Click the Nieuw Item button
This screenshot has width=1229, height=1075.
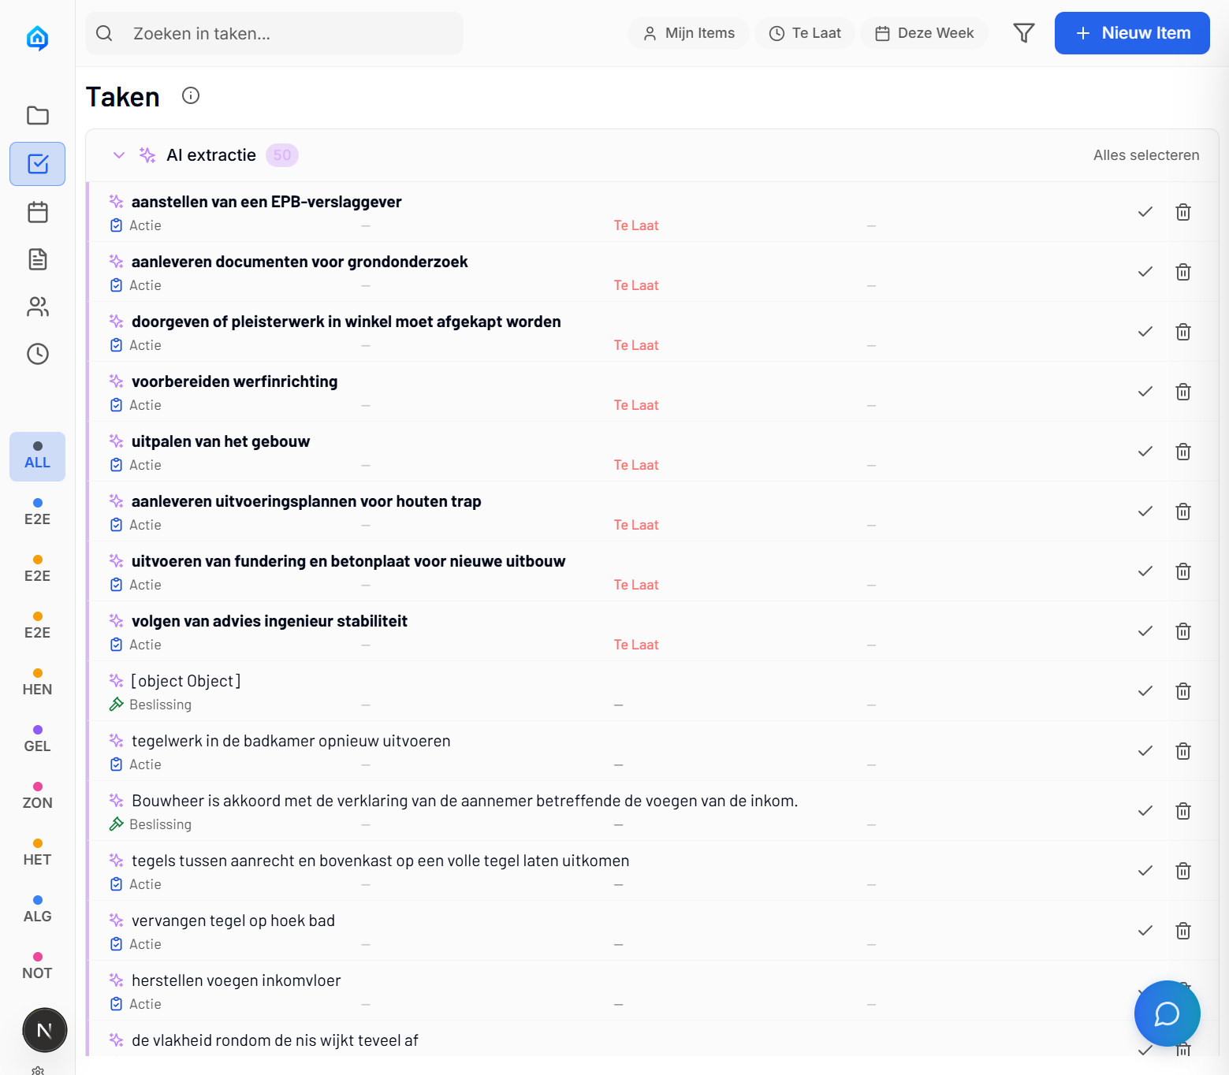point(1131,33)
